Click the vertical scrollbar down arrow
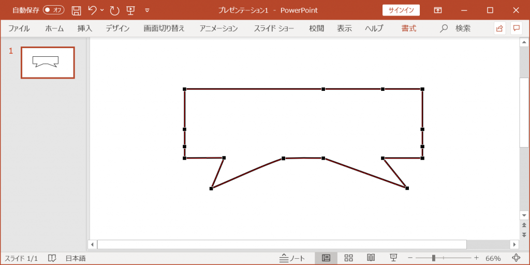The image size is (530, 265). click(x=524, y=215)
